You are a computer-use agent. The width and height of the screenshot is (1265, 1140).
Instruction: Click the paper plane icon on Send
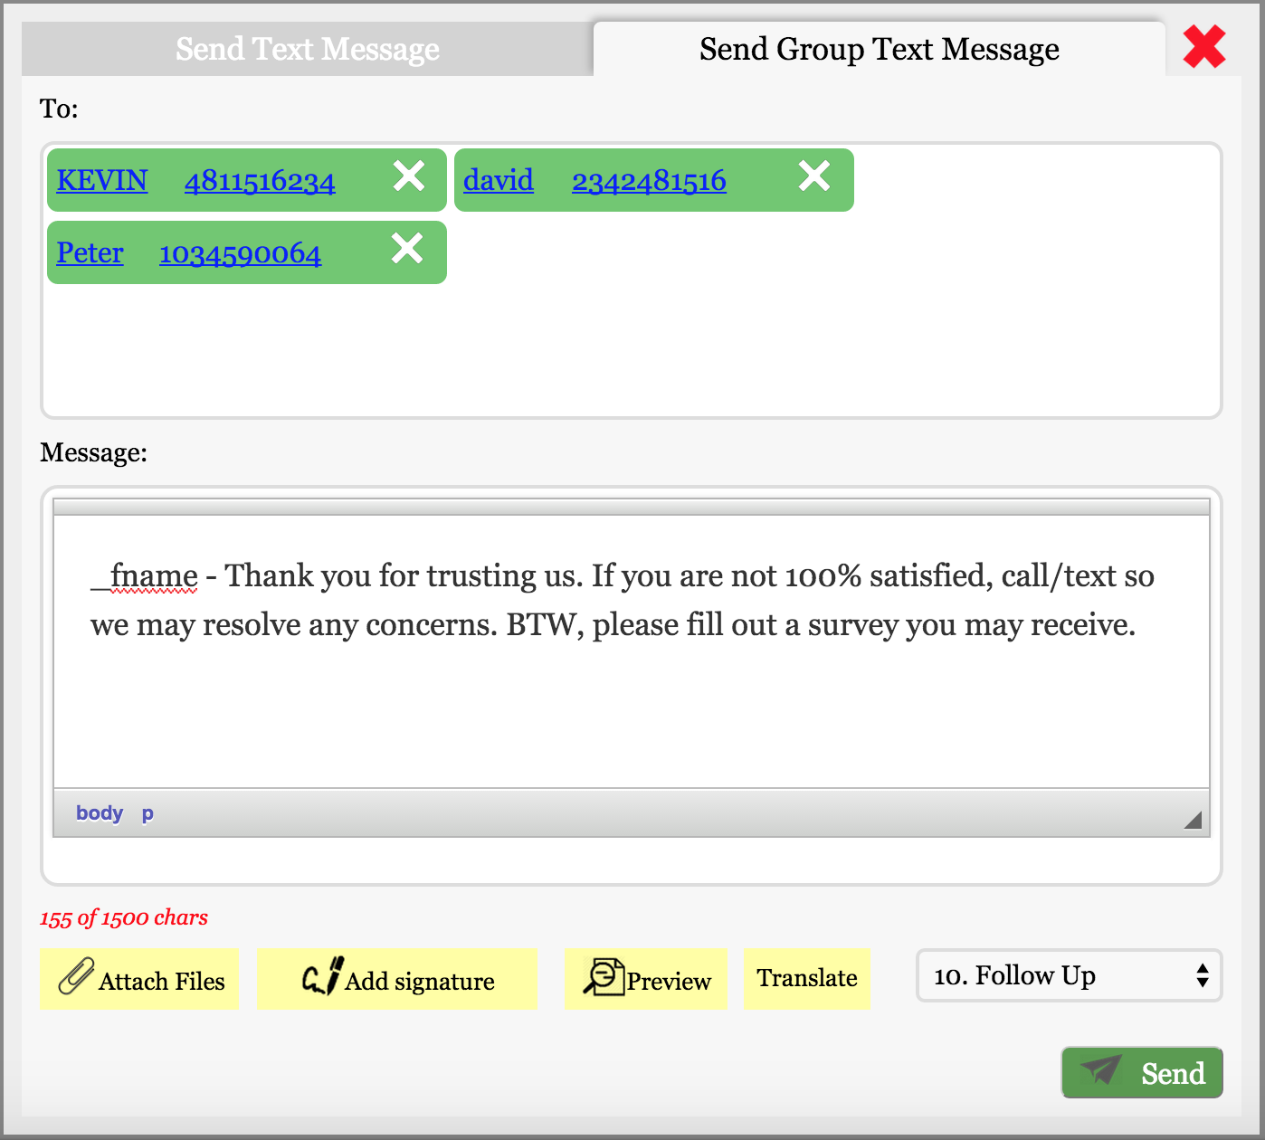[1100, 1073]
